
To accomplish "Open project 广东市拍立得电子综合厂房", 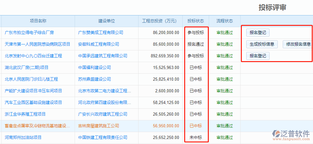I will pos(29,32).
